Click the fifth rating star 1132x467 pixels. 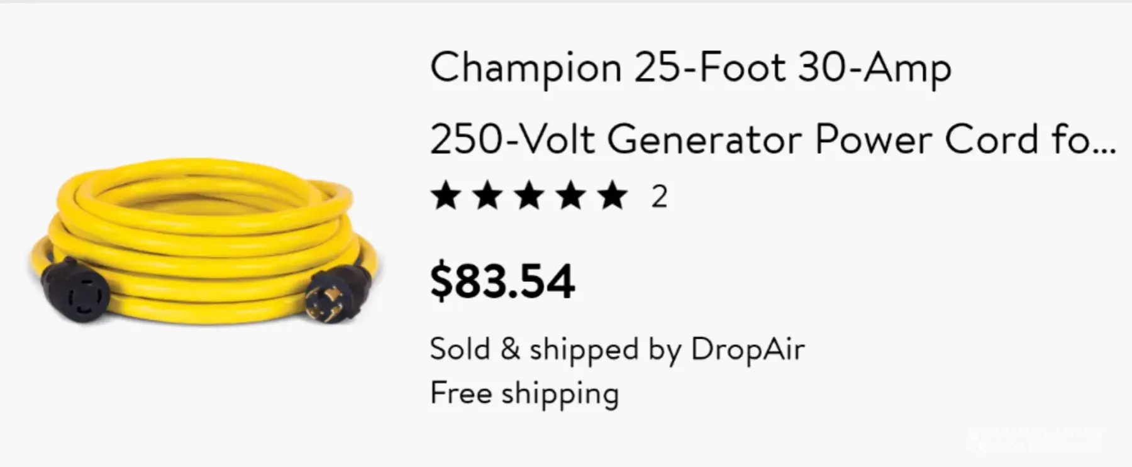pyautogui.click(x=613, y=196)
